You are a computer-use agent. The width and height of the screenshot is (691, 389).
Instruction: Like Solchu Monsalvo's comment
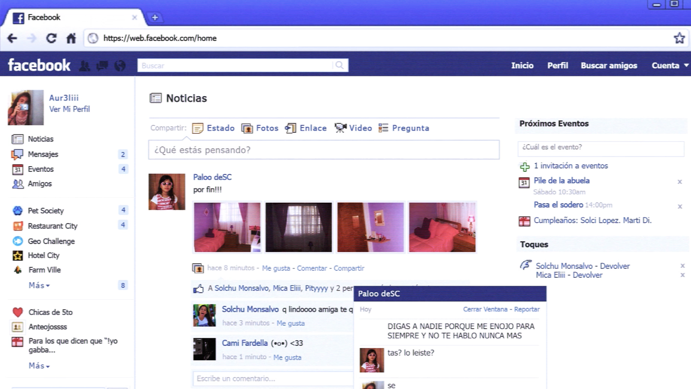pos(291,323)
